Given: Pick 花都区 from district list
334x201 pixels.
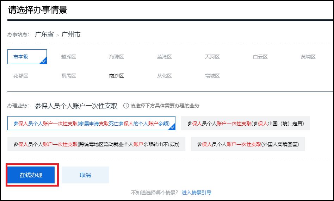Looking at the screenshot, I should 21,76.
